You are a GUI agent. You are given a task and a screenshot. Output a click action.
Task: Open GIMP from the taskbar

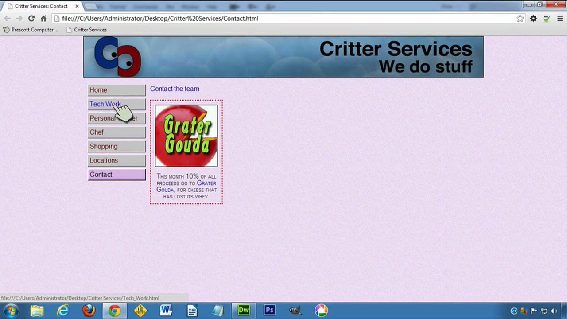click(x=295, y=310)
